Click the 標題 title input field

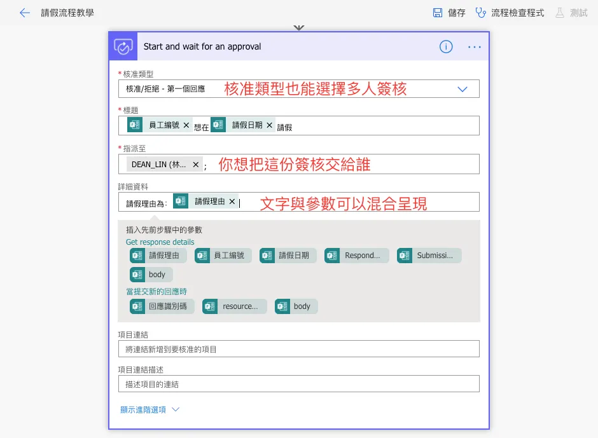(298, 125)
